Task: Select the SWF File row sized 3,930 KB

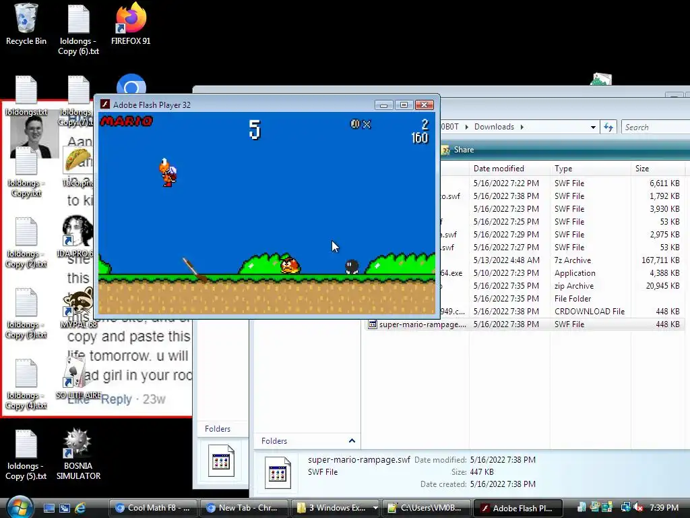Action: pyautogui.click(x=561, y=209)
